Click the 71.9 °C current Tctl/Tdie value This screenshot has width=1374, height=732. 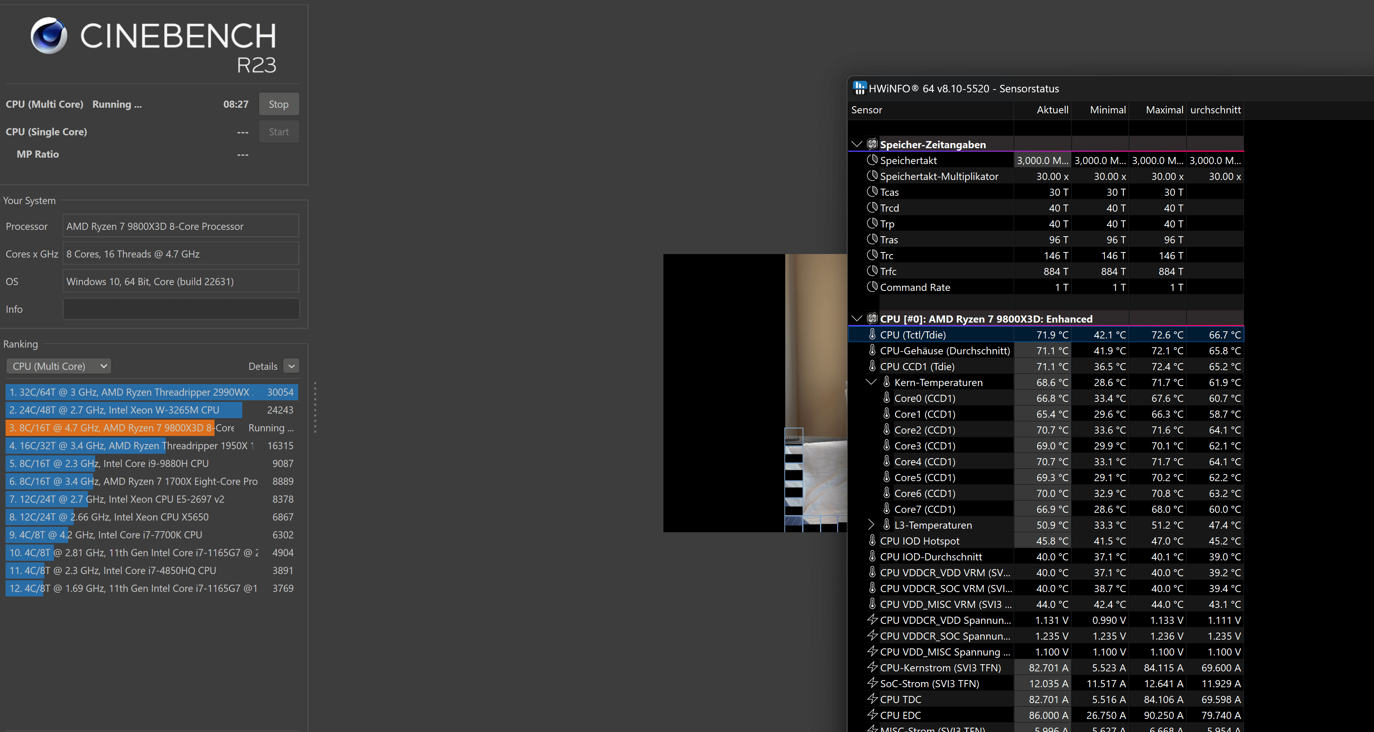[1052, 335]
